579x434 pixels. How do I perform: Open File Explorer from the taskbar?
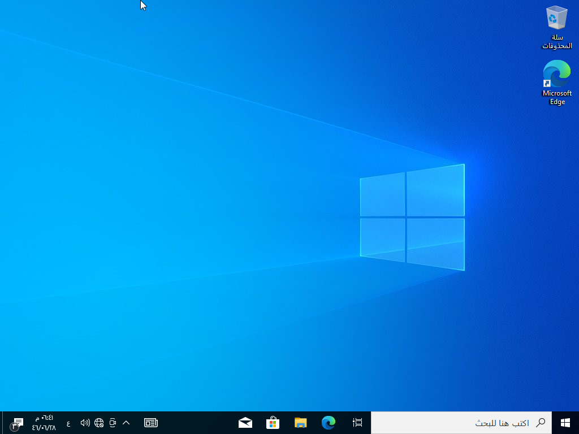(x=301, y=422)
